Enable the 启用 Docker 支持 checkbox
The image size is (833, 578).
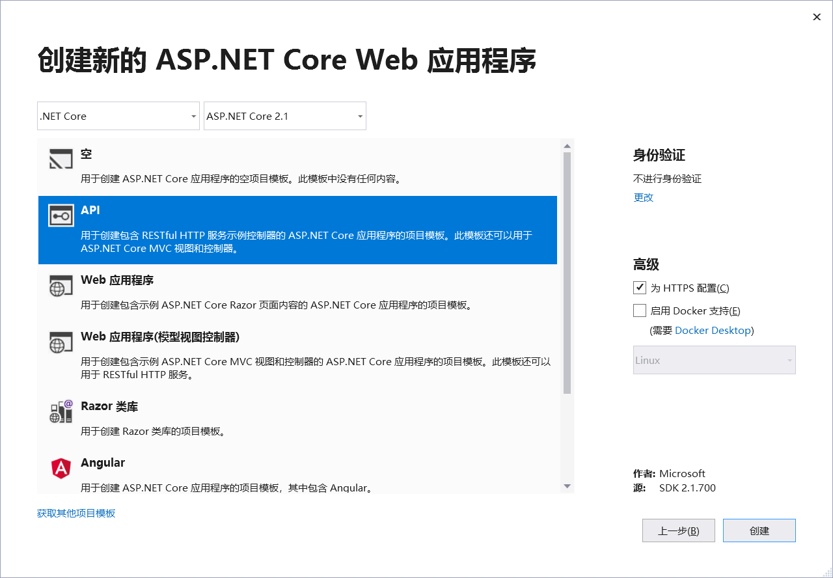click(x=640, y=310)
